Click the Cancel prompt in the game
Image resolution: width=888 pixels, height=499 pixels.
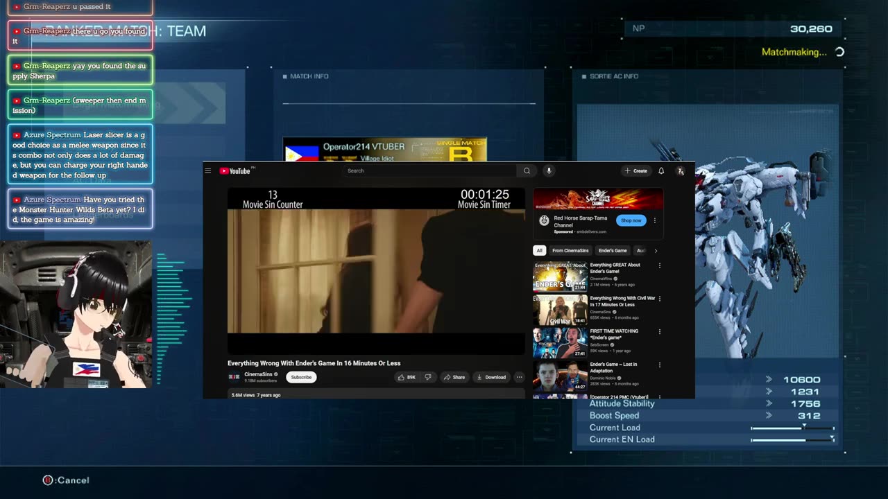point(66,480)
